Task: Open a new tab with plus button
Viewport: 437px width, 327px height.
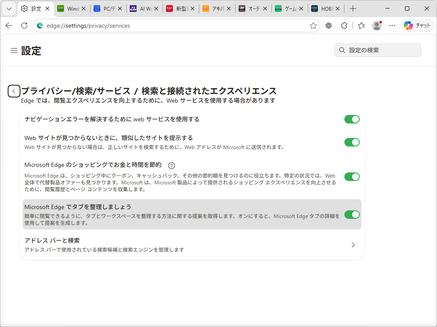Action: [x=353, y=9]
